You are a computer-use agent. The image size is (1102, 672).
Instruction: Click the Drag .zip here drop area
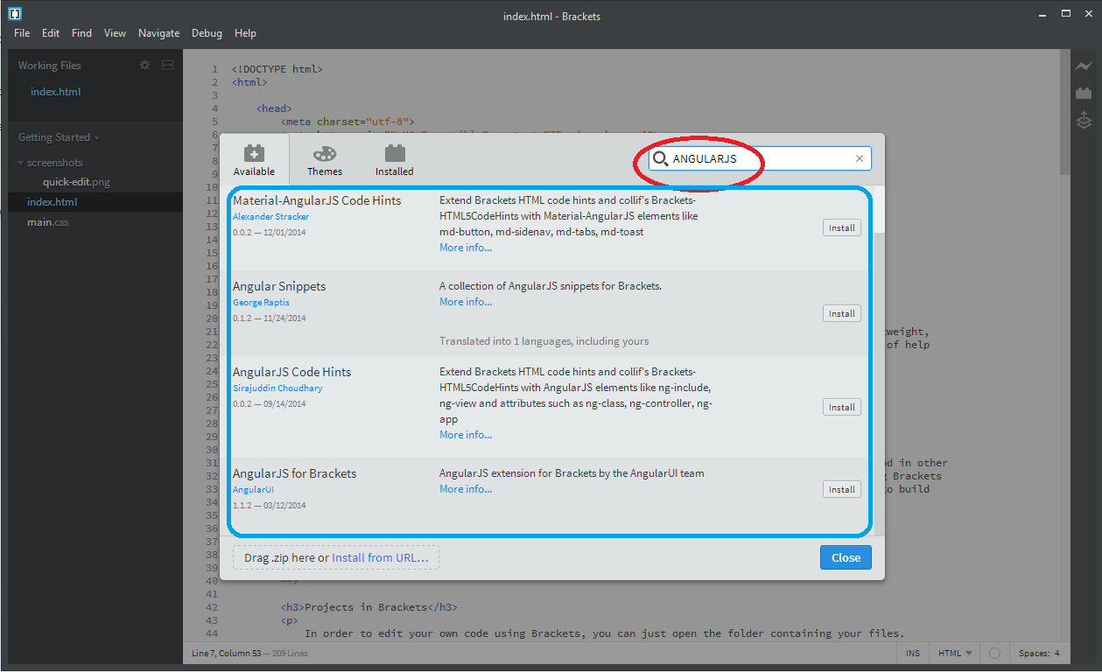pyautogui.click(x=336, y=557)
